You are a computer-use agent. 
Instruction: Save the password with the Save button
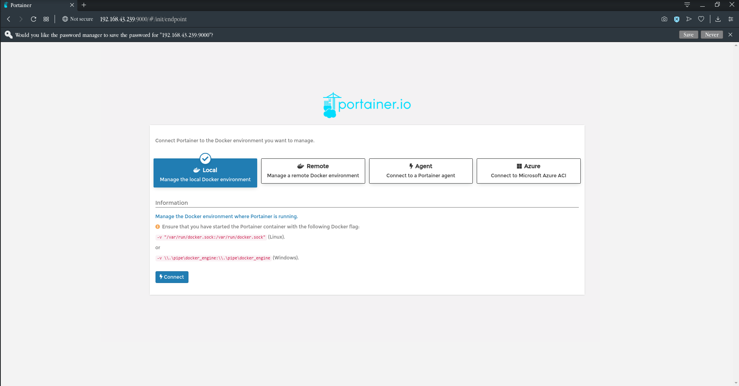click(x=688, y=35)
